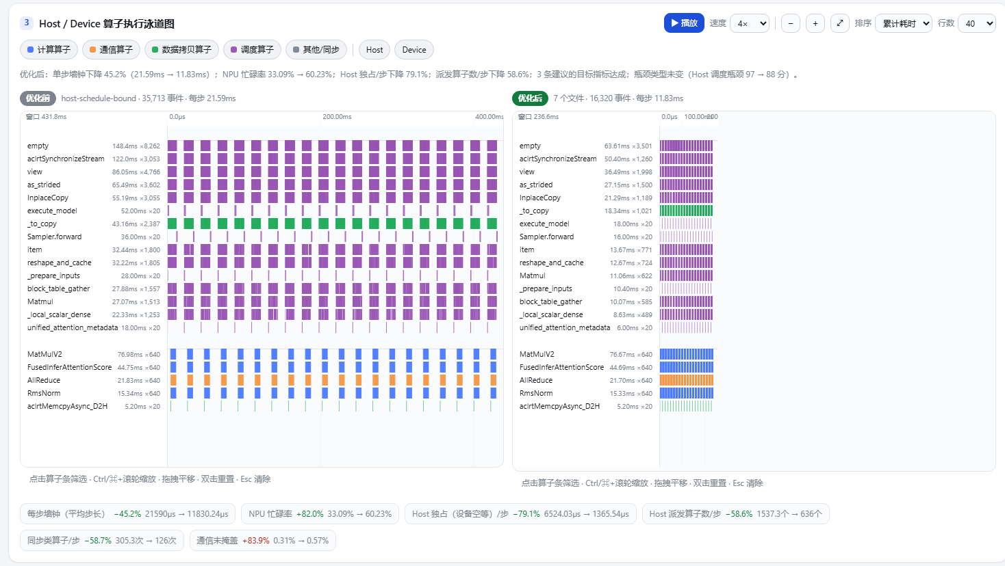Select the as_strided row in the 优化后 panel

(x=616, y=185)
